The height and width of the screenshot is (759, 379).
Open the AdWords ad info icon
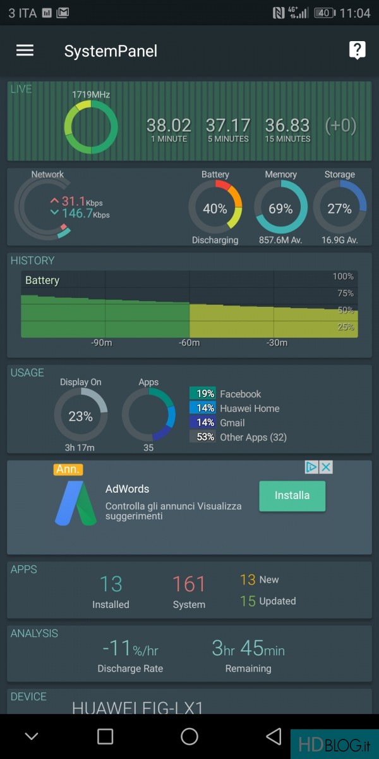[311, 467]
